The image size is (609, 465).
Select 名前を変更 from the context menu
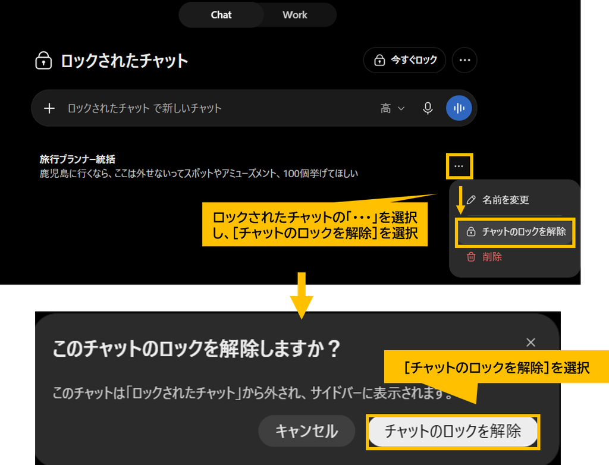[x=514, y=200]
